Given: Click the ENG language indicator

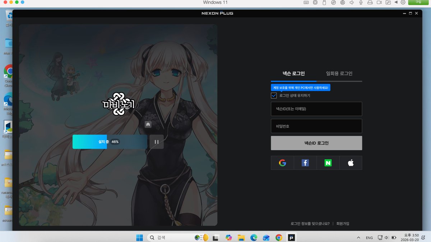Looking at the screenshot, I should click(x=369, y=238).
